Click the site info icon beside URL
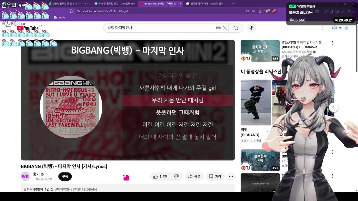 pos(78,11)
